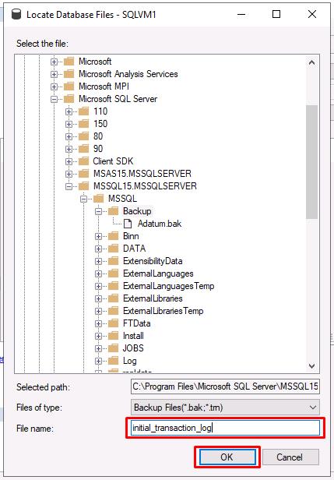This screenshot has width=334, height=480.
Task: Expand the Binn folder node
Action: tap(98, 236)
